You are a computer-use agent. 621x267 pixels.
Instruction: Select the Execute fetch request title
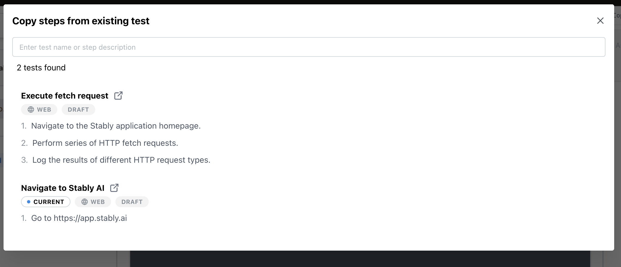coord(65,96)
